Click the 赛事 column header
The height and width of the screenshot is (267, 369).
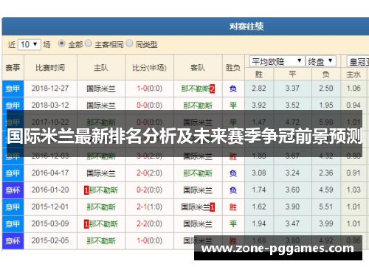click(13, 67)
